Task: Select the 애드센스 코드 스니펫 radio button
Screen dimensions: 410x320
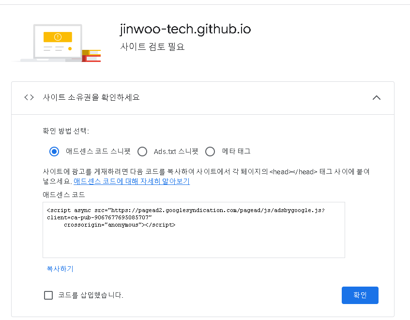Action: tap(54, 152)
